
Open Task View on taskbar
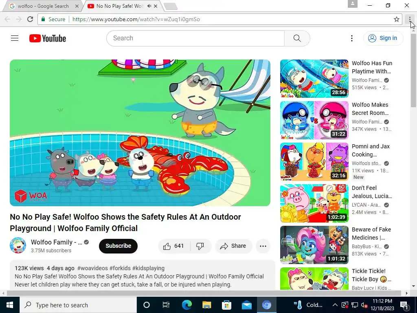(x=166, y=305)
